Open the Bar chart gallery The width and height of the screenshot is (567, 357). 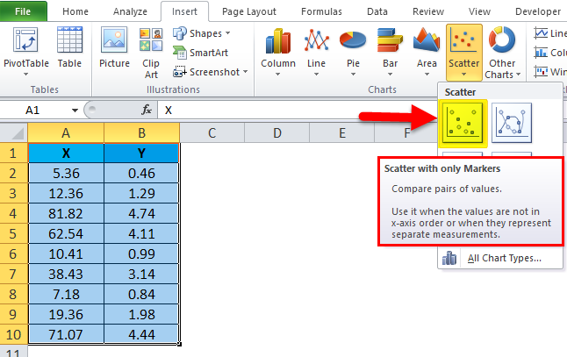pos(390,53)
